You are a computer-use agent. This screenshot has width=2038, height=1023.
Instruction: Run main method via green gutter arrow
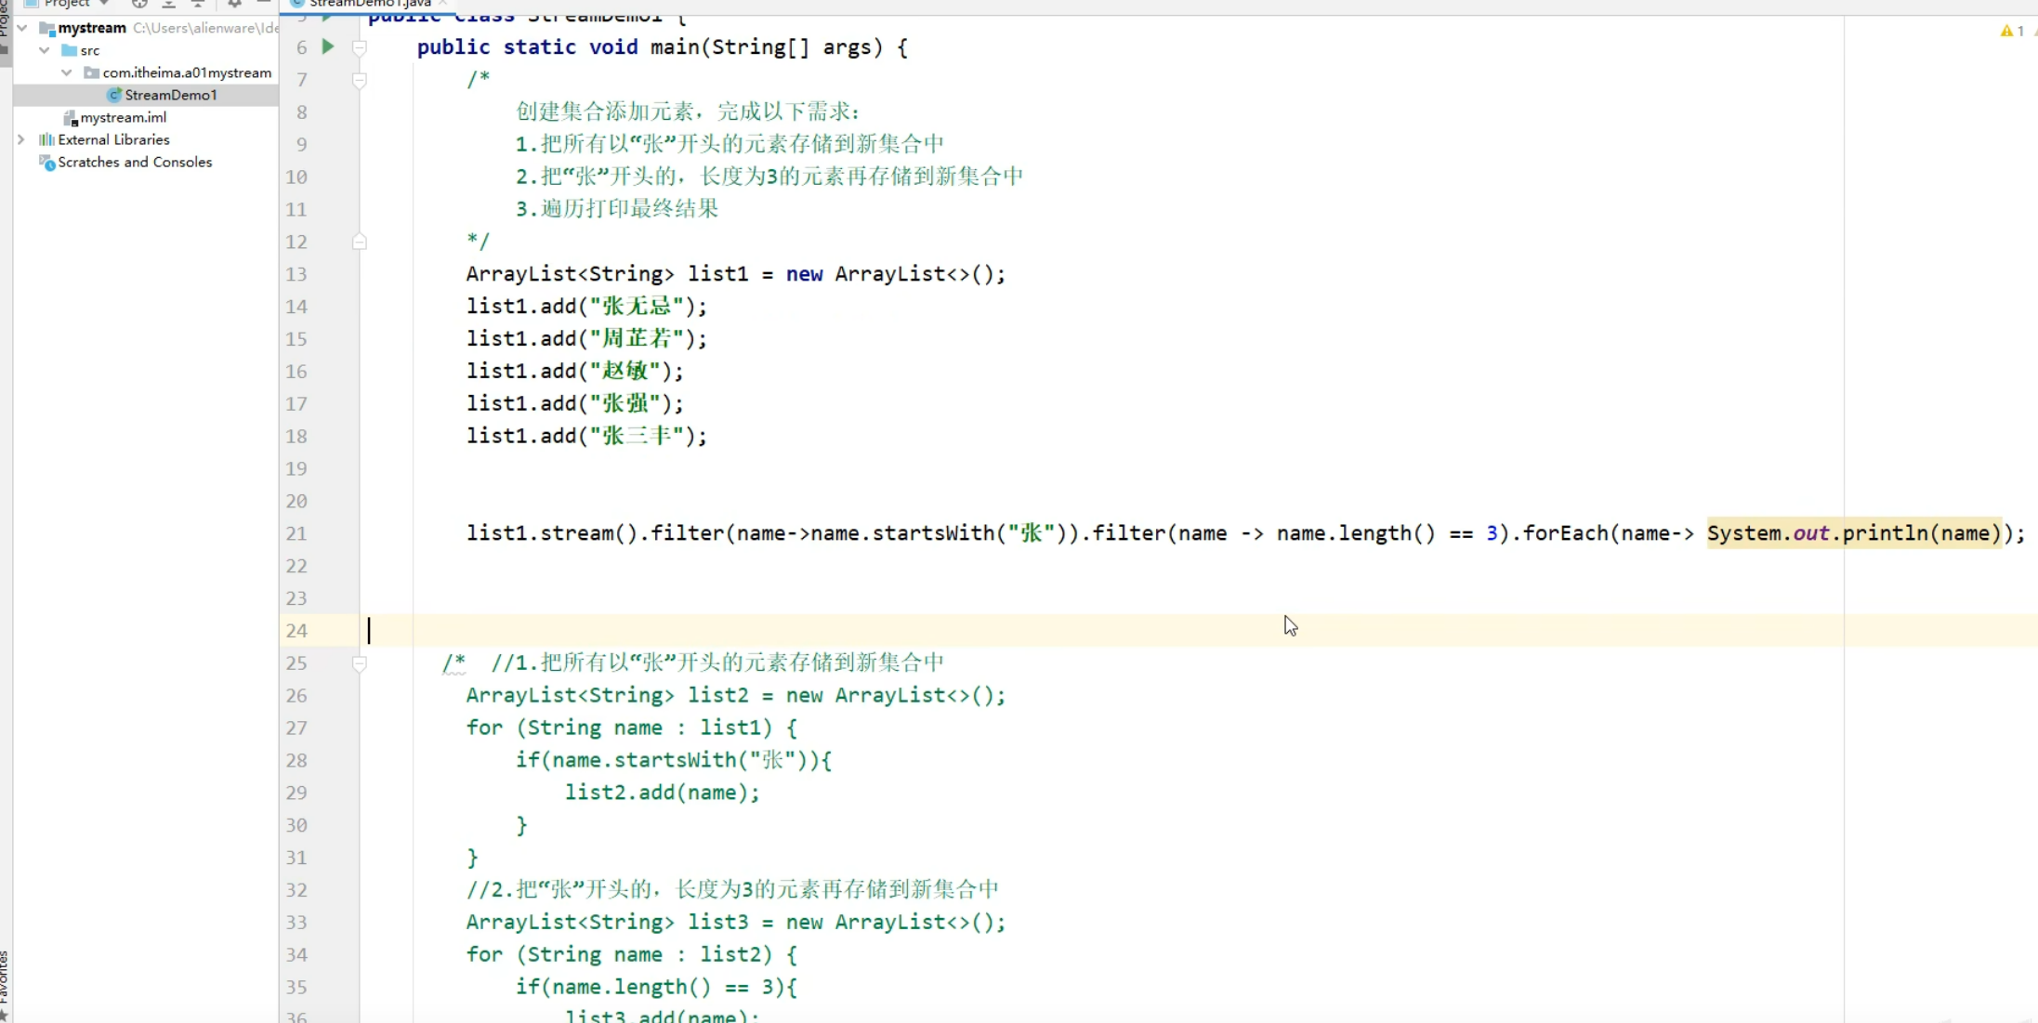(x=327, y=46)
